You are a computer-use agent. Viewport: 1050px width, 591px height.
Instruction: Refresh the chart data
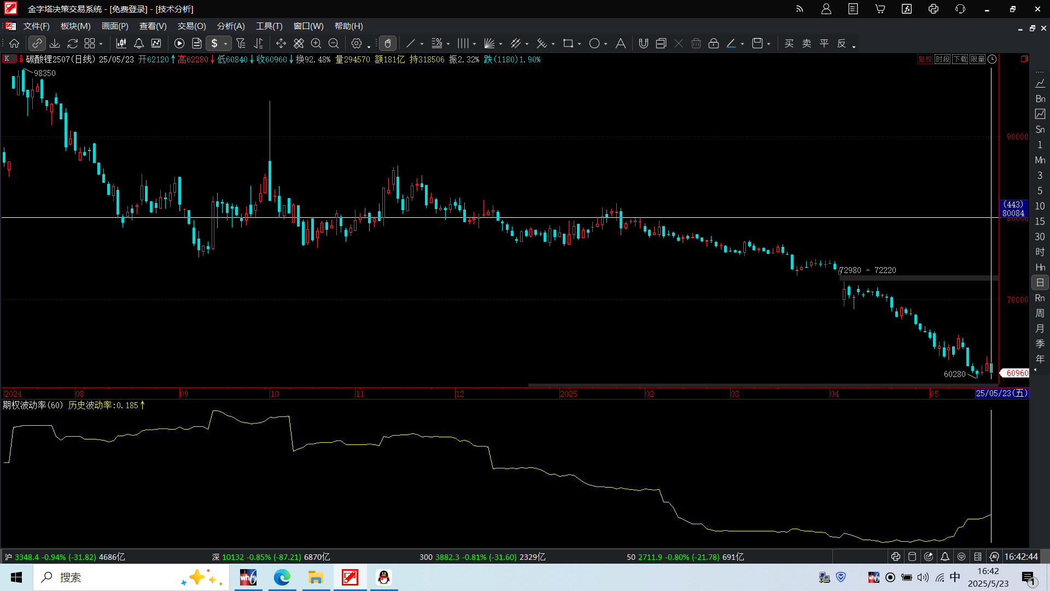[73, 43]
